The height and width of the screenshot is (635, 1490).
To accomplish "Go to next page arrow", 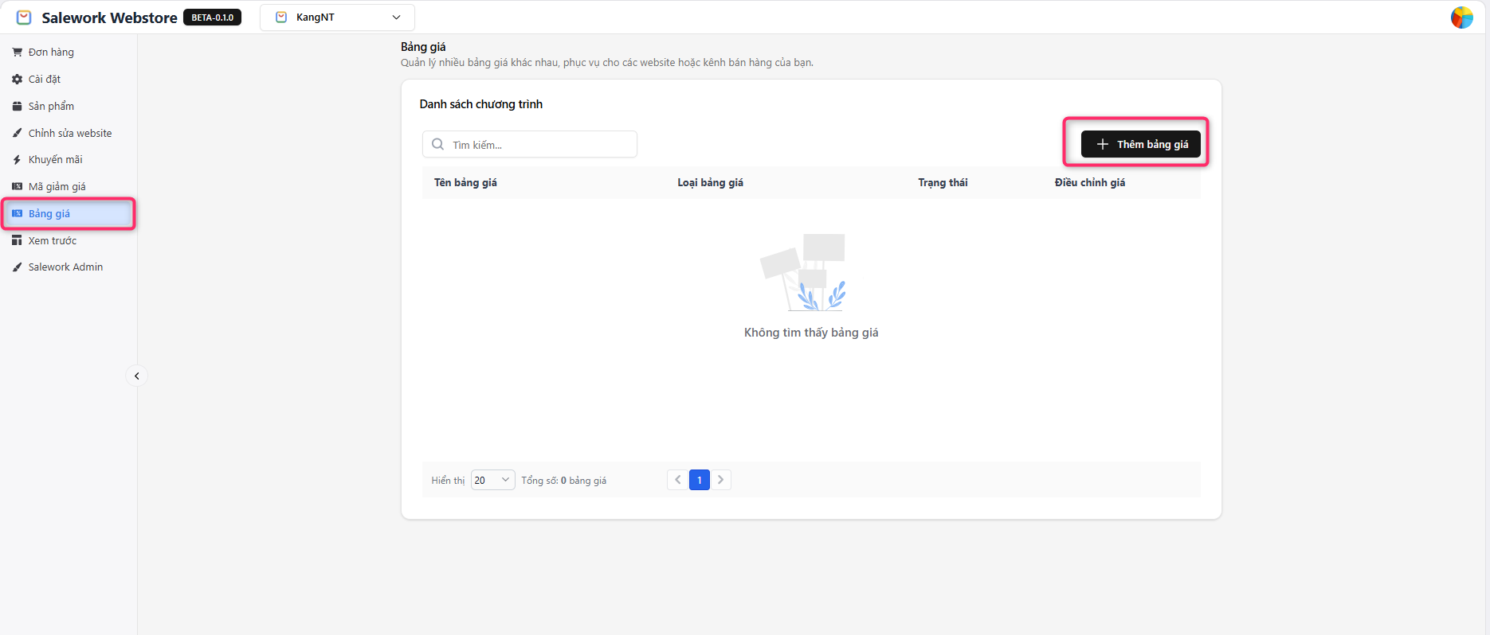I will [x=721, y=480].
